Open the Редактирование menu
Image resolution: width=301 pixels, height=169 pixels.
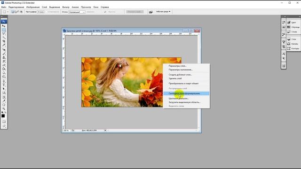tap(16, 7)
